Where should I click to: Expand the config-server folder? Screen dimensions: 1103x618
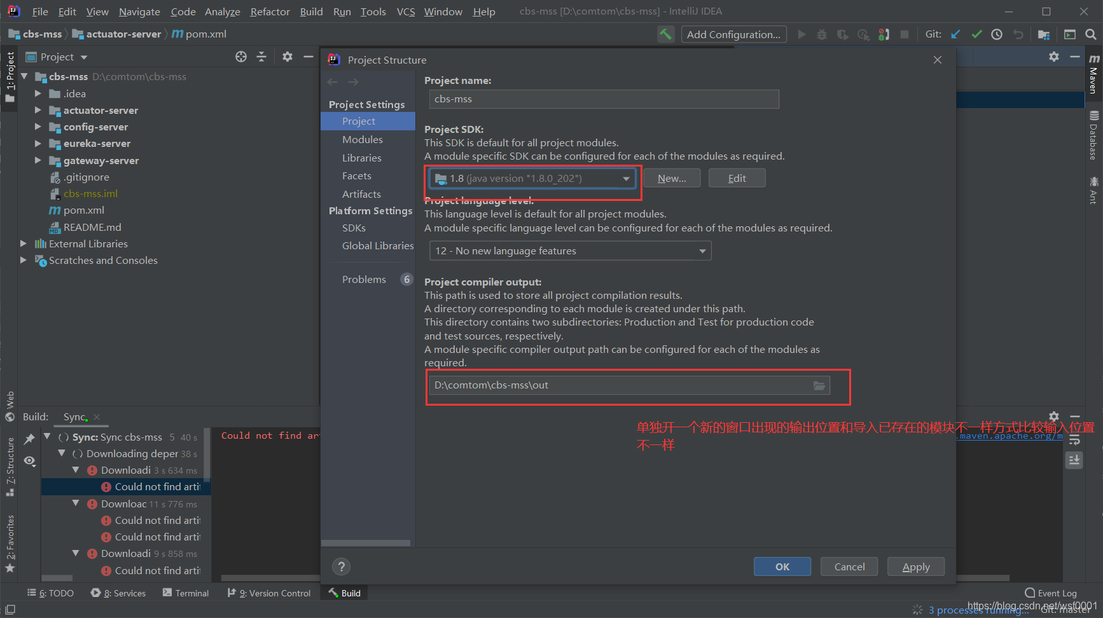[38, 127]
